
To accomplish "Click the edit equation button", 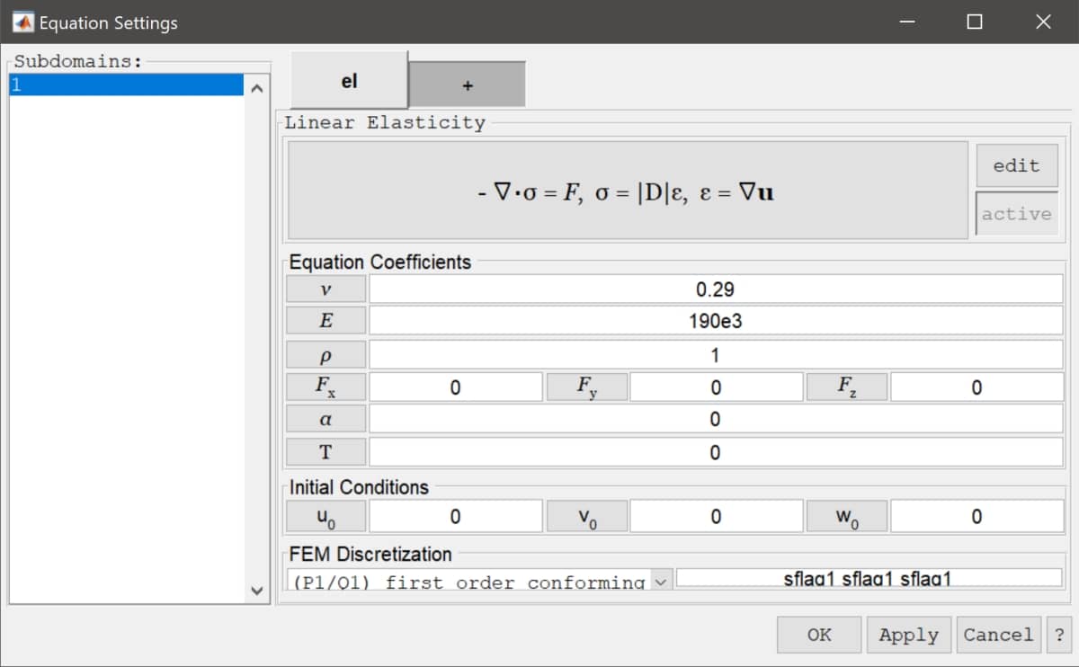I will tap(1016, 165).
